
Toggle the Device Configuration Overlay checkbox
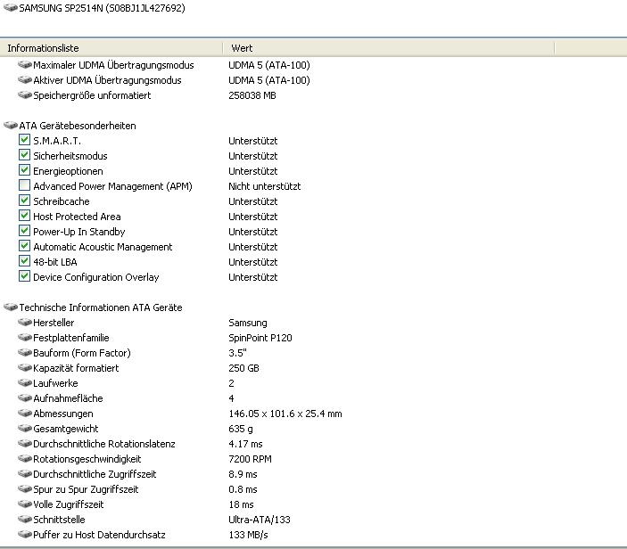click(x=24, y=276)
